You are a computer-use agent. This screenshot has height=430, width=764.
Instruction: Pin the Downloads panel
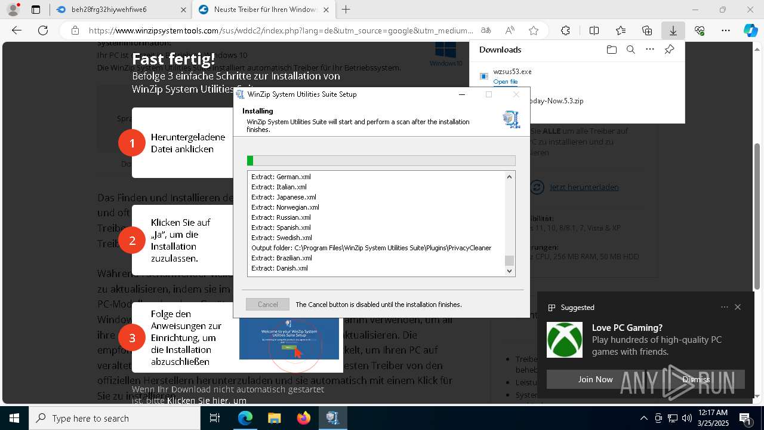[669, 50]
